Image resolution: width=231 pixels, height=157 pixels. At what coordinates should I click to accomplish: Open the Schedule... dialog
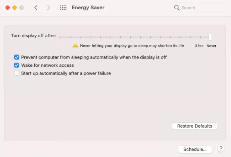[x=195, y=149]
